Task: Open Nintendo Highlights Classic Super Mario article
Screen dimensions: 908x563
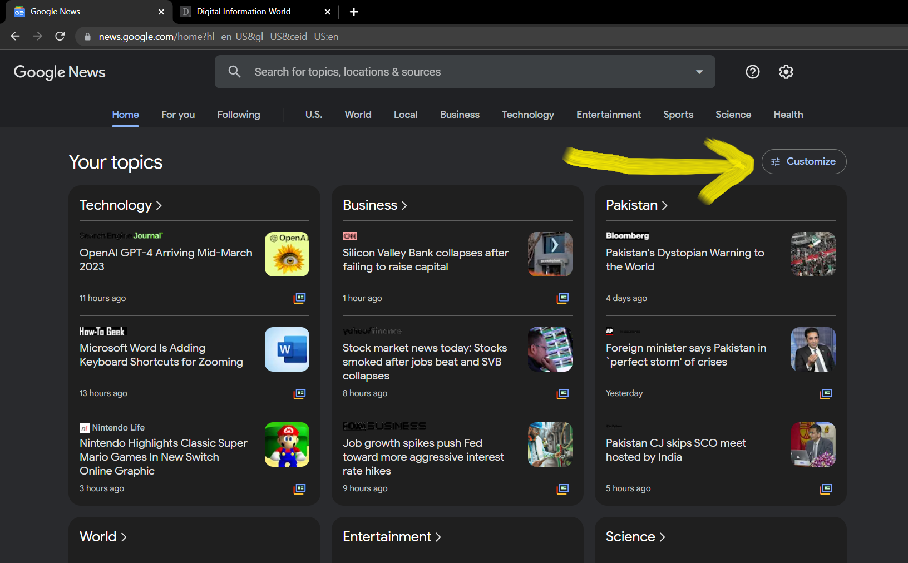Action: [164, 457]
